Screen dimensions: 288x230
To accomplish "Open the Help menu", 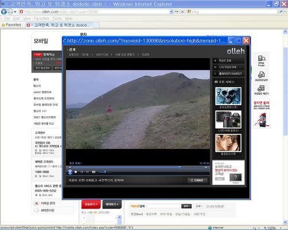I will [x=69, y=18].
